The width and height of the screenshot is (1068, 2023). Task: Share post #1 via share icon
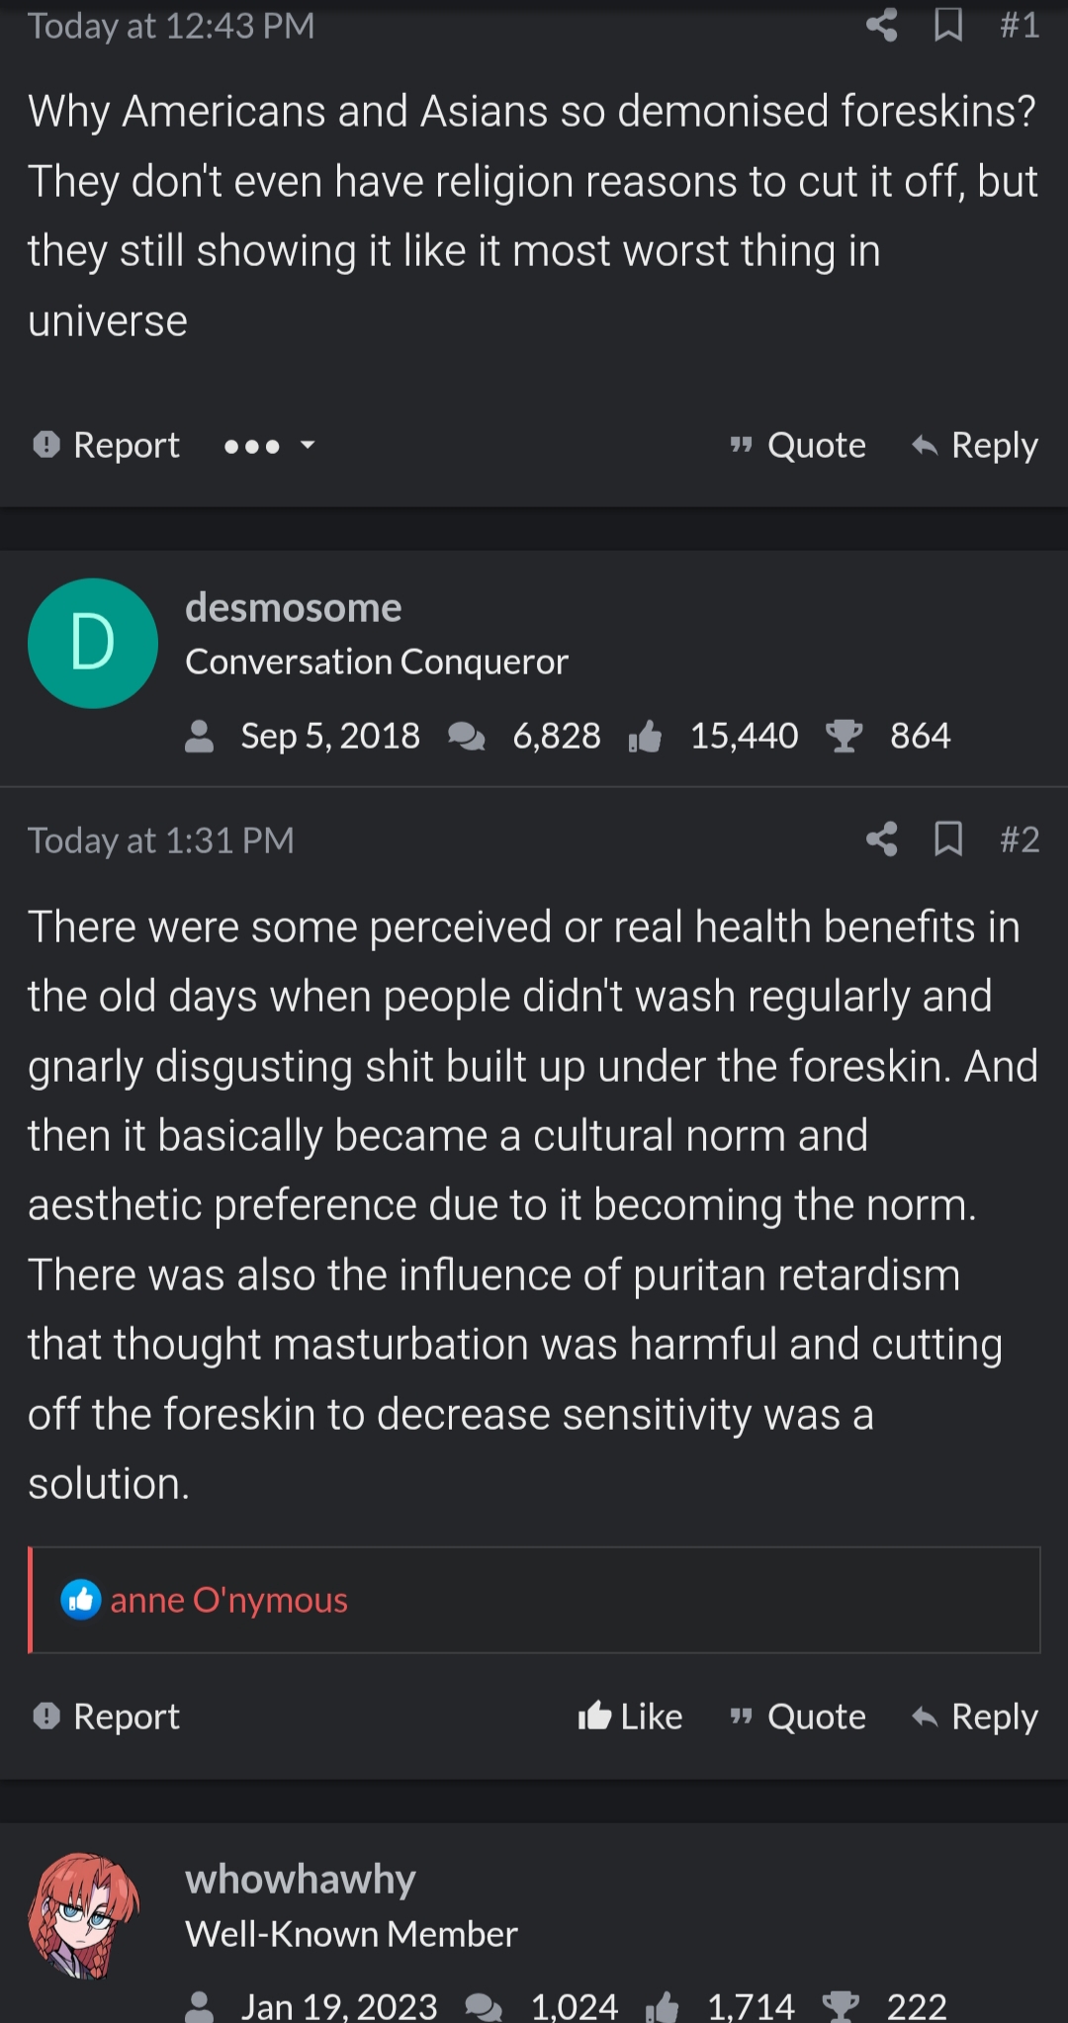(881, 25)
